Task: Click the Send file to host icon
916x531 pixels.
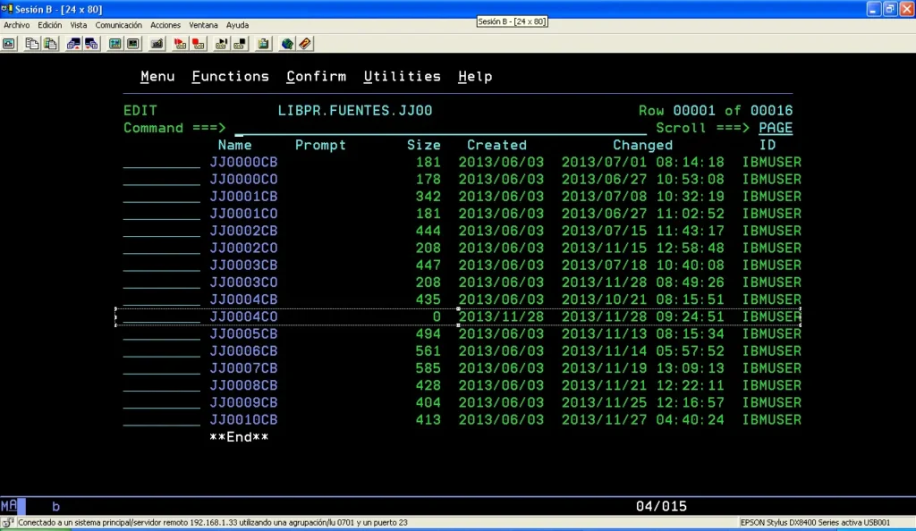Action: click(x=73, y=44)
